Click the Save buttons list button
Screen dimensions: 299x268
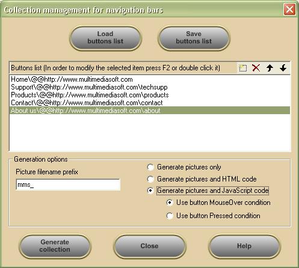(194, 38)
